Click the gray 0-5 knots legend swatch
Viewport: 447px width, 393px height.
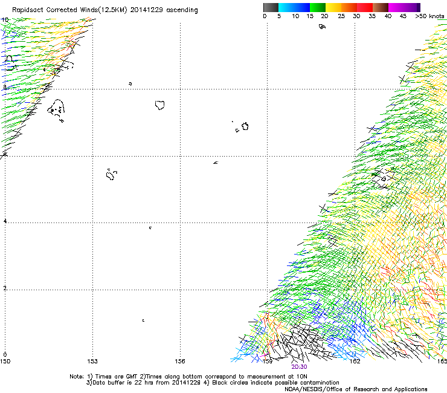pyautogui.click(x=271, y=7)
